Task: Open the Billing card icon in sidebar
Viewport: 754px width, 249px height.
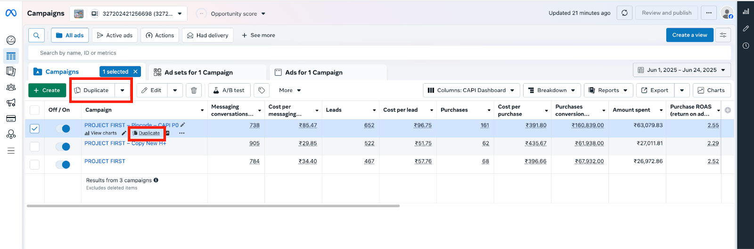Action: [11, 118]
